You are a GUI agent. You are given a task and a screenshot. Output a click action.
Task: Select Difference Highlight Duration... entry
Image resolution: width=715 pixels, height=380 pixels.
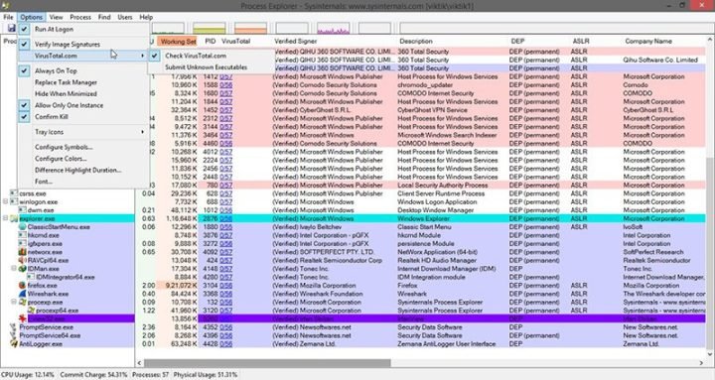(84, 170)
